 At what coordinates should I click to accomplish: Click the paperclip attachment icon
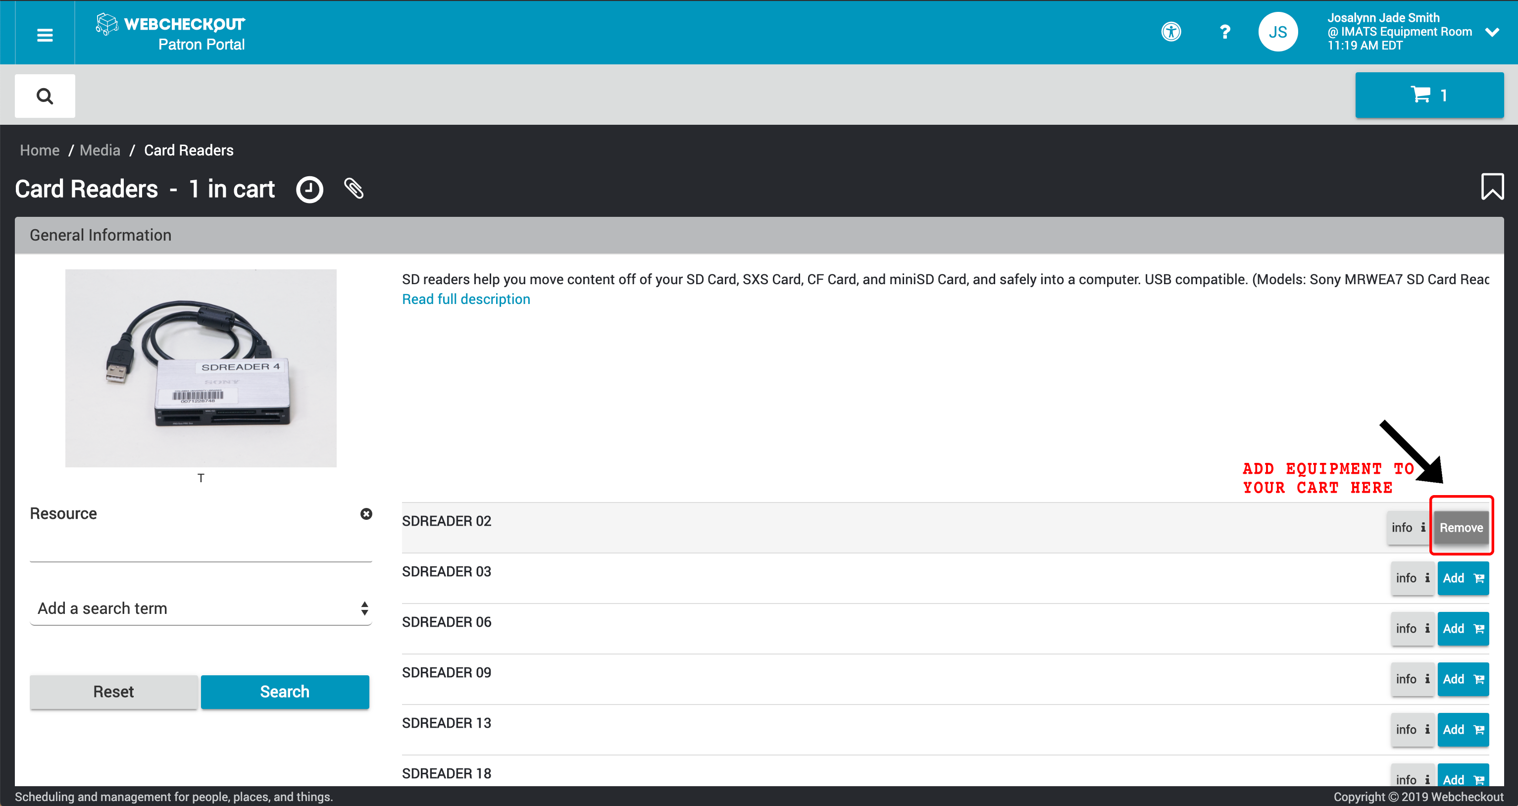(354, 188)
